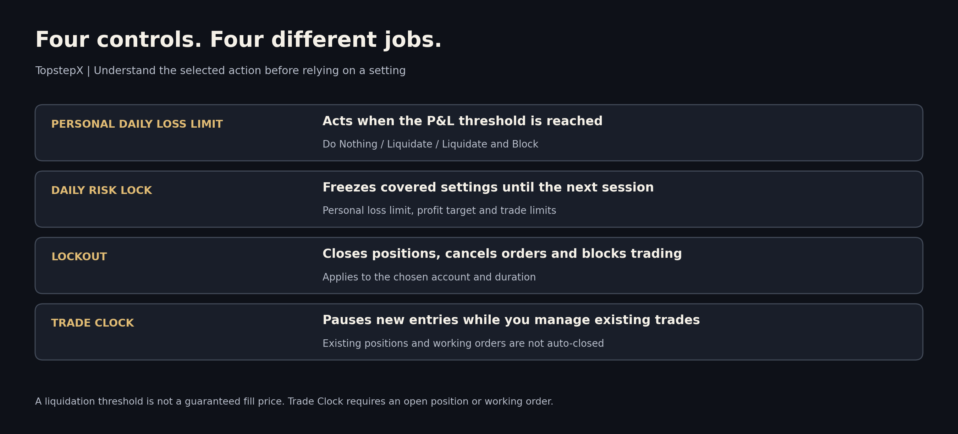Screen dimensions: 958x434
Task: Click the Lockout label
Action: pos(79,257)
